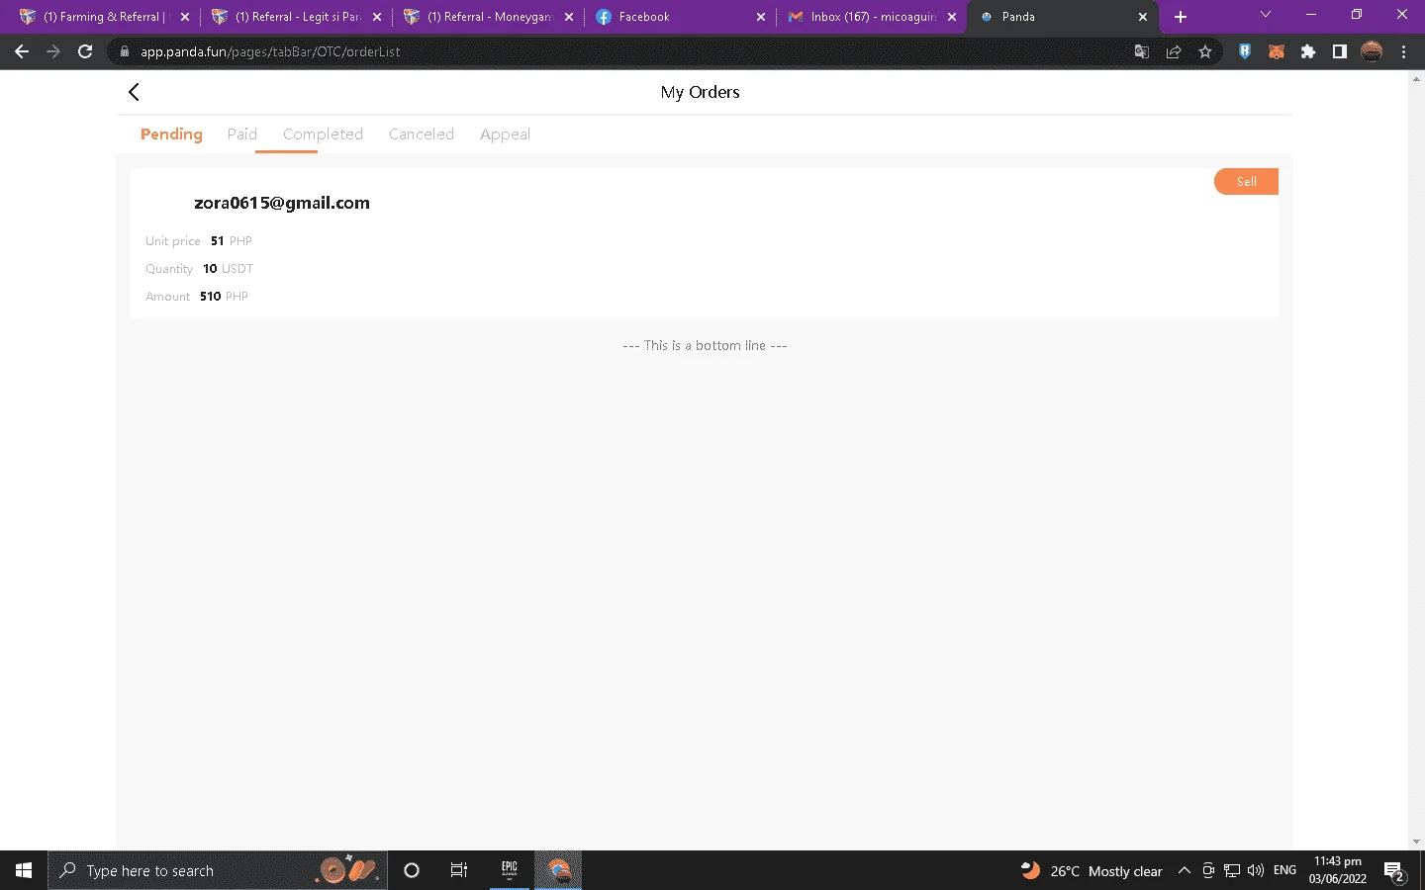1425x890 pixels.
Task: Open the network tray icon
Action: click(1232, 871)
